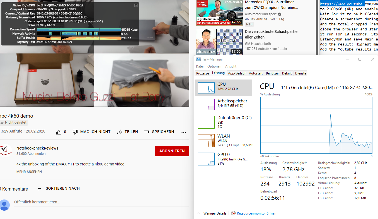This screenshot has height=219, width=378.
Task: Click the Task-Manager title bar icon
Action: (198, 59)
